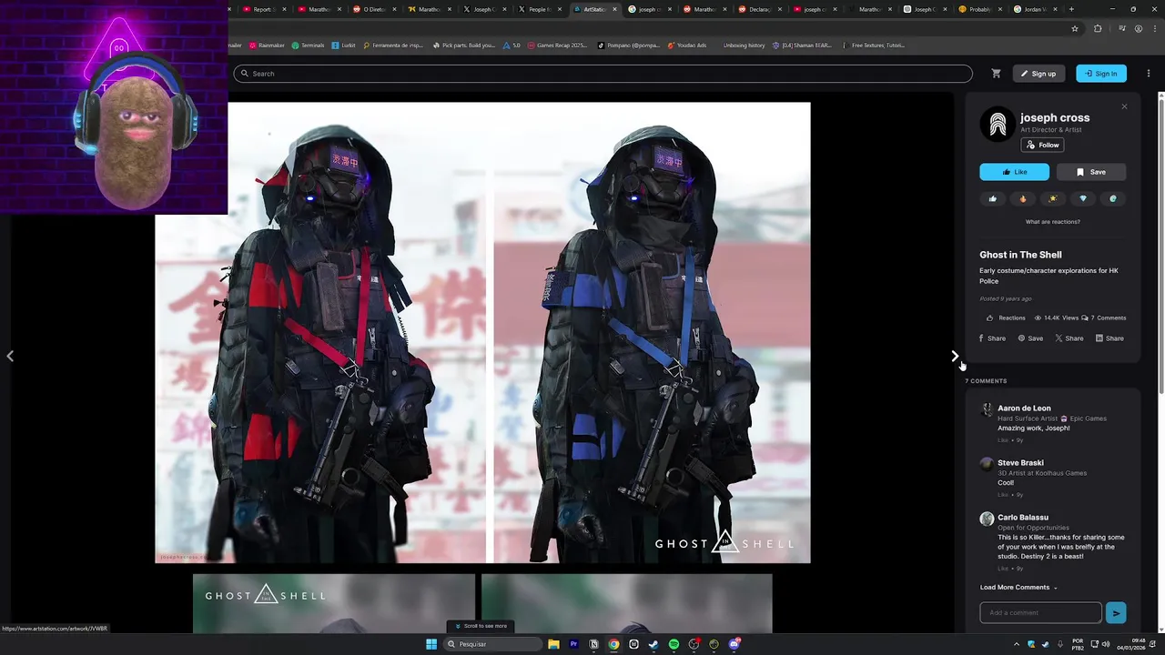Switch to the O Diretor browser tab

(x=373, y=9)
